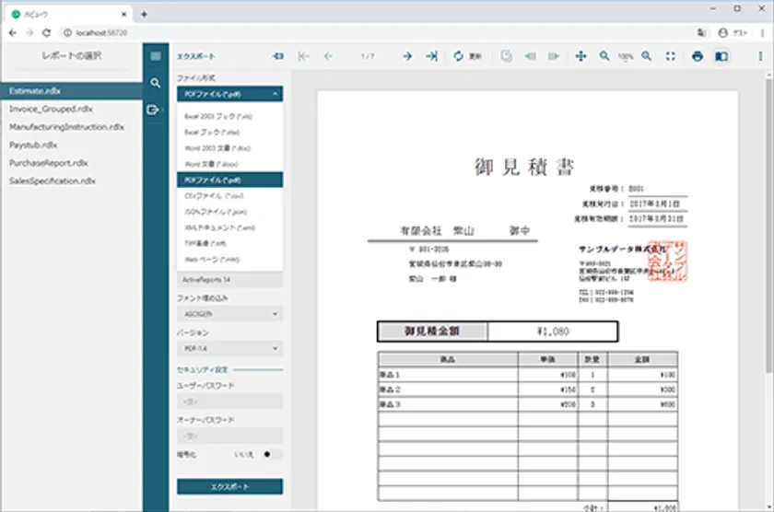Print the report with printer icon
Image resolution: width=774 pixels, height=512 pixels.
click(698, 56)
